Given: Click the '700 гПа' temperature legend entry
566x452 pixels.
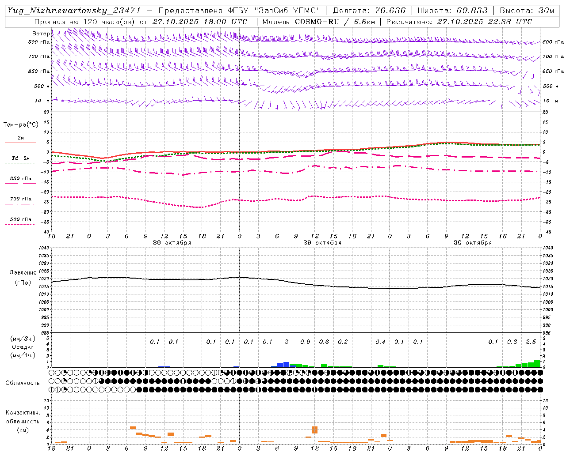Looking at the screenshot, I should pyautogui.click(x=20, y=199).
